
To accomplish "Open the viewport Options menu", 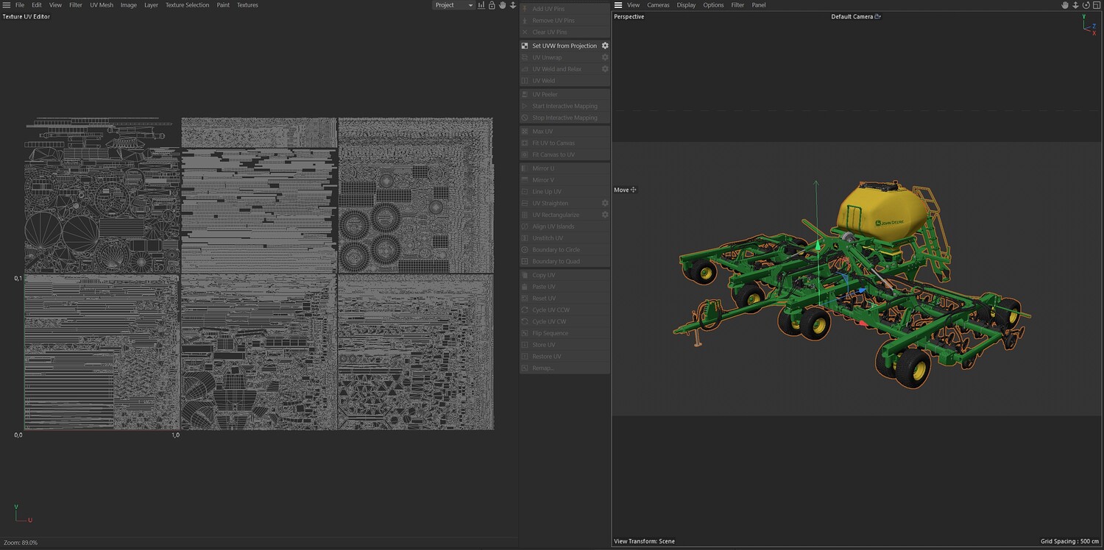I will [713, 5].
